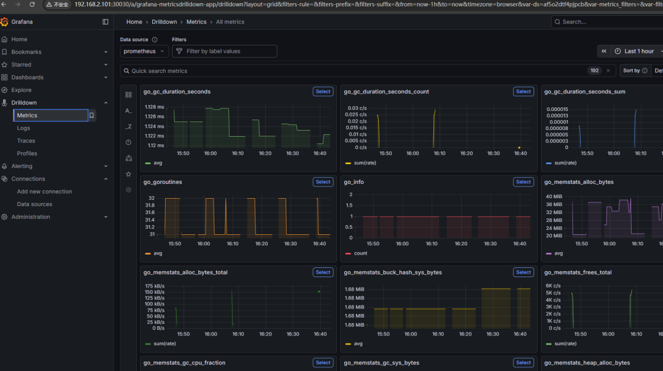Viewport: 663px width, 371px height.
Task: Bookmark the Metrics page icon
Action: pyautogui.click(x=91, y=115)
